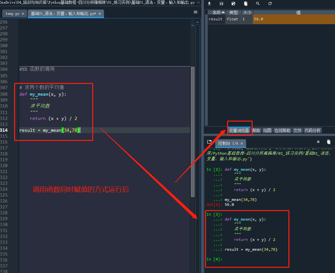Click the browse console tabs icon
Screen dimensions: 335x273
[209, 142]
